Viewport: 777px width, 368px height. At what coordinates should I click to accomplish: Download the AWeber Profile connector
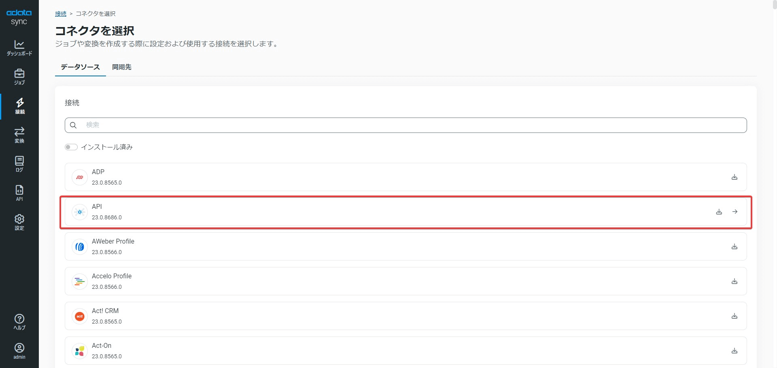pyautogui.click(x=735, y=246)
